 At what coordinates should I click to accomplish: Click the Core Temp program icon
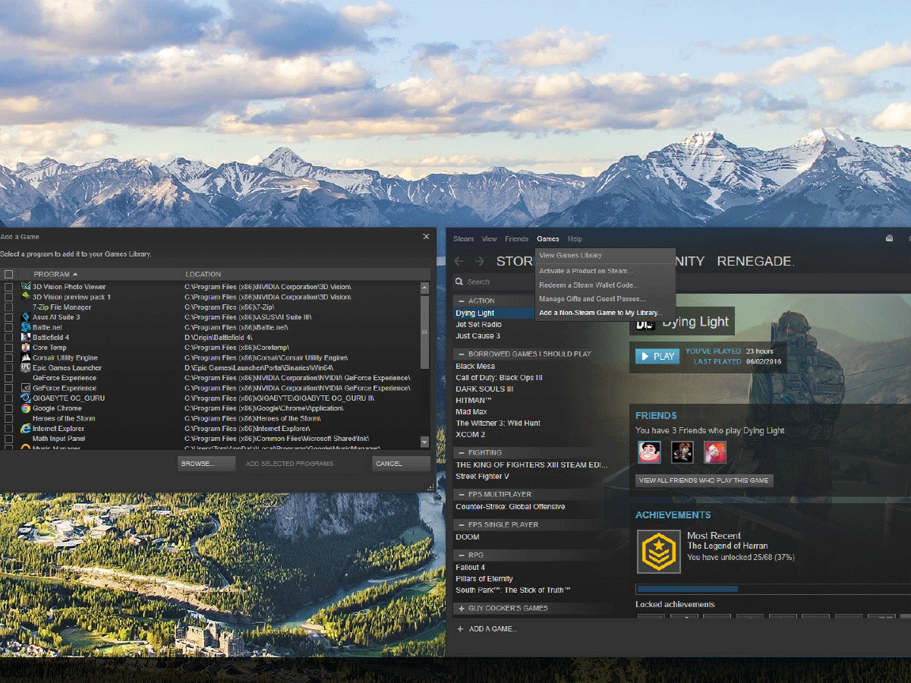pos(26,348)
